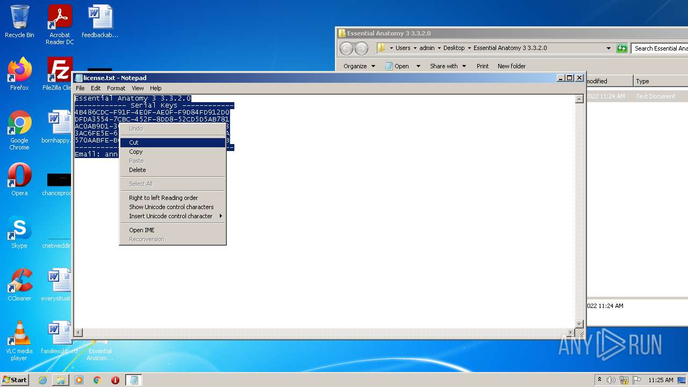Image resolution: width=688 pixels, height=387 pixels.
Task: Sort by Type column header
Action: (x=661, y=81)
